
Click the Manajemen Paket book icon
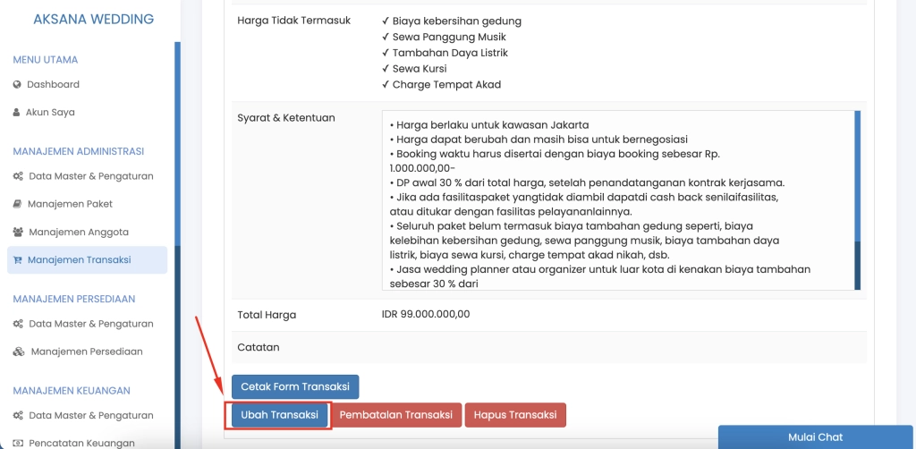[17, 204]
